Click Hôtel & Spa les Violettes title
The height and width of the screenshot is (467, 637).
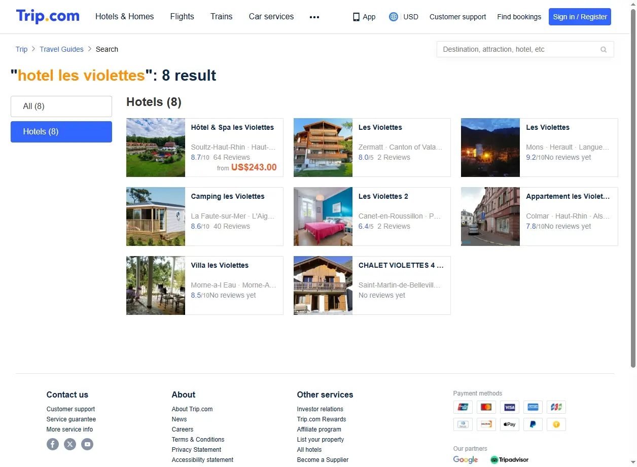[232, 127]
